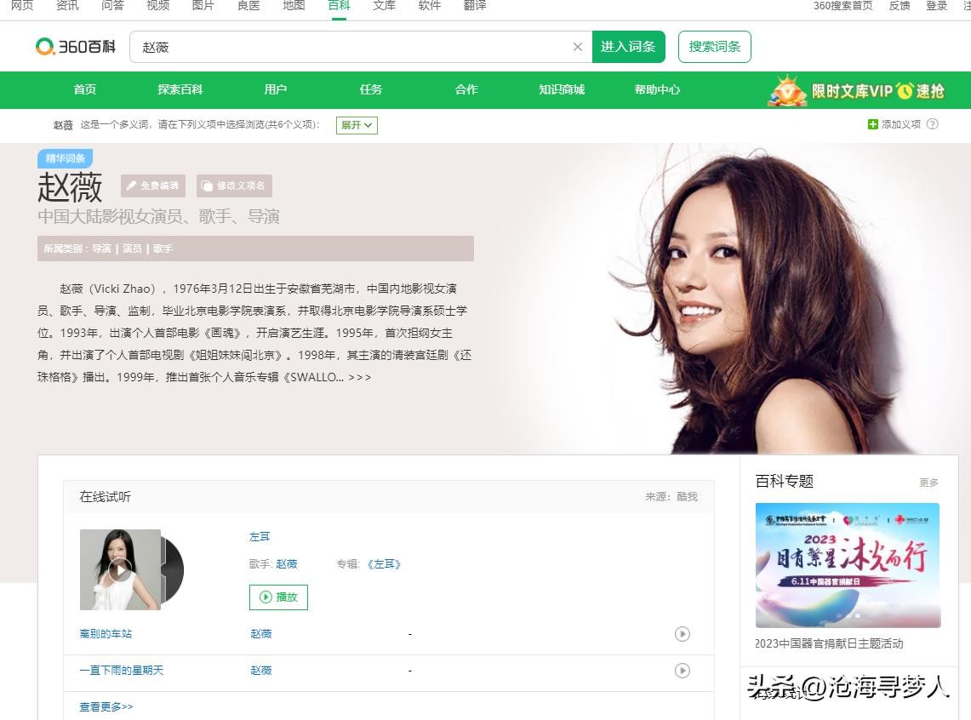Open the 探索百科 navigation menu item
The image size is (971, 720).
click(180, 89)
